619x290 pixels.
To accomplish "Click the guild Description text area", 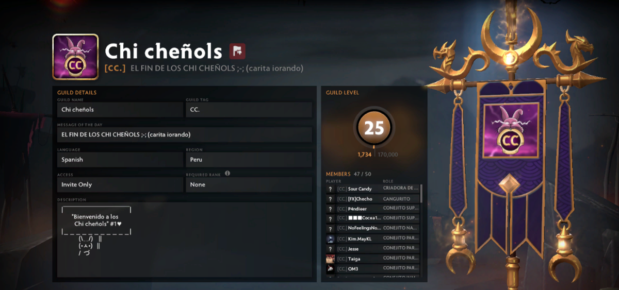I will click(x=185, y=240).
